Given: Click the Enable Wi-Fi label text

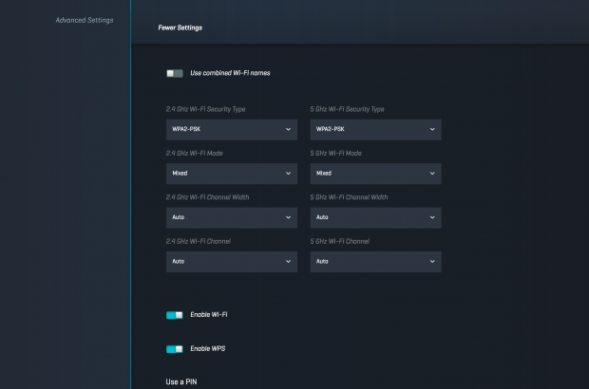Looking at the screenshot, I should (x=208, y=314).
